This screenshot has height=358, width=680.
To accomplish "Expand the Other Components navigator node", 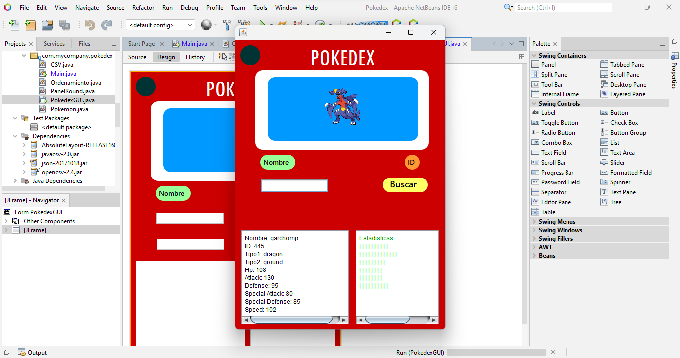I will click(6, 221).
